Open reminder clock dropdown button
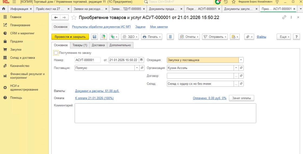303x154 pixels. (235, 37)
